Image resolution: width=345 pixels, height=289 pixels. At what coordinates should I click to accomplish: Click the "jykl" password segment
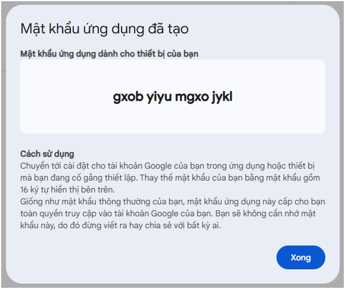point(222,97)
